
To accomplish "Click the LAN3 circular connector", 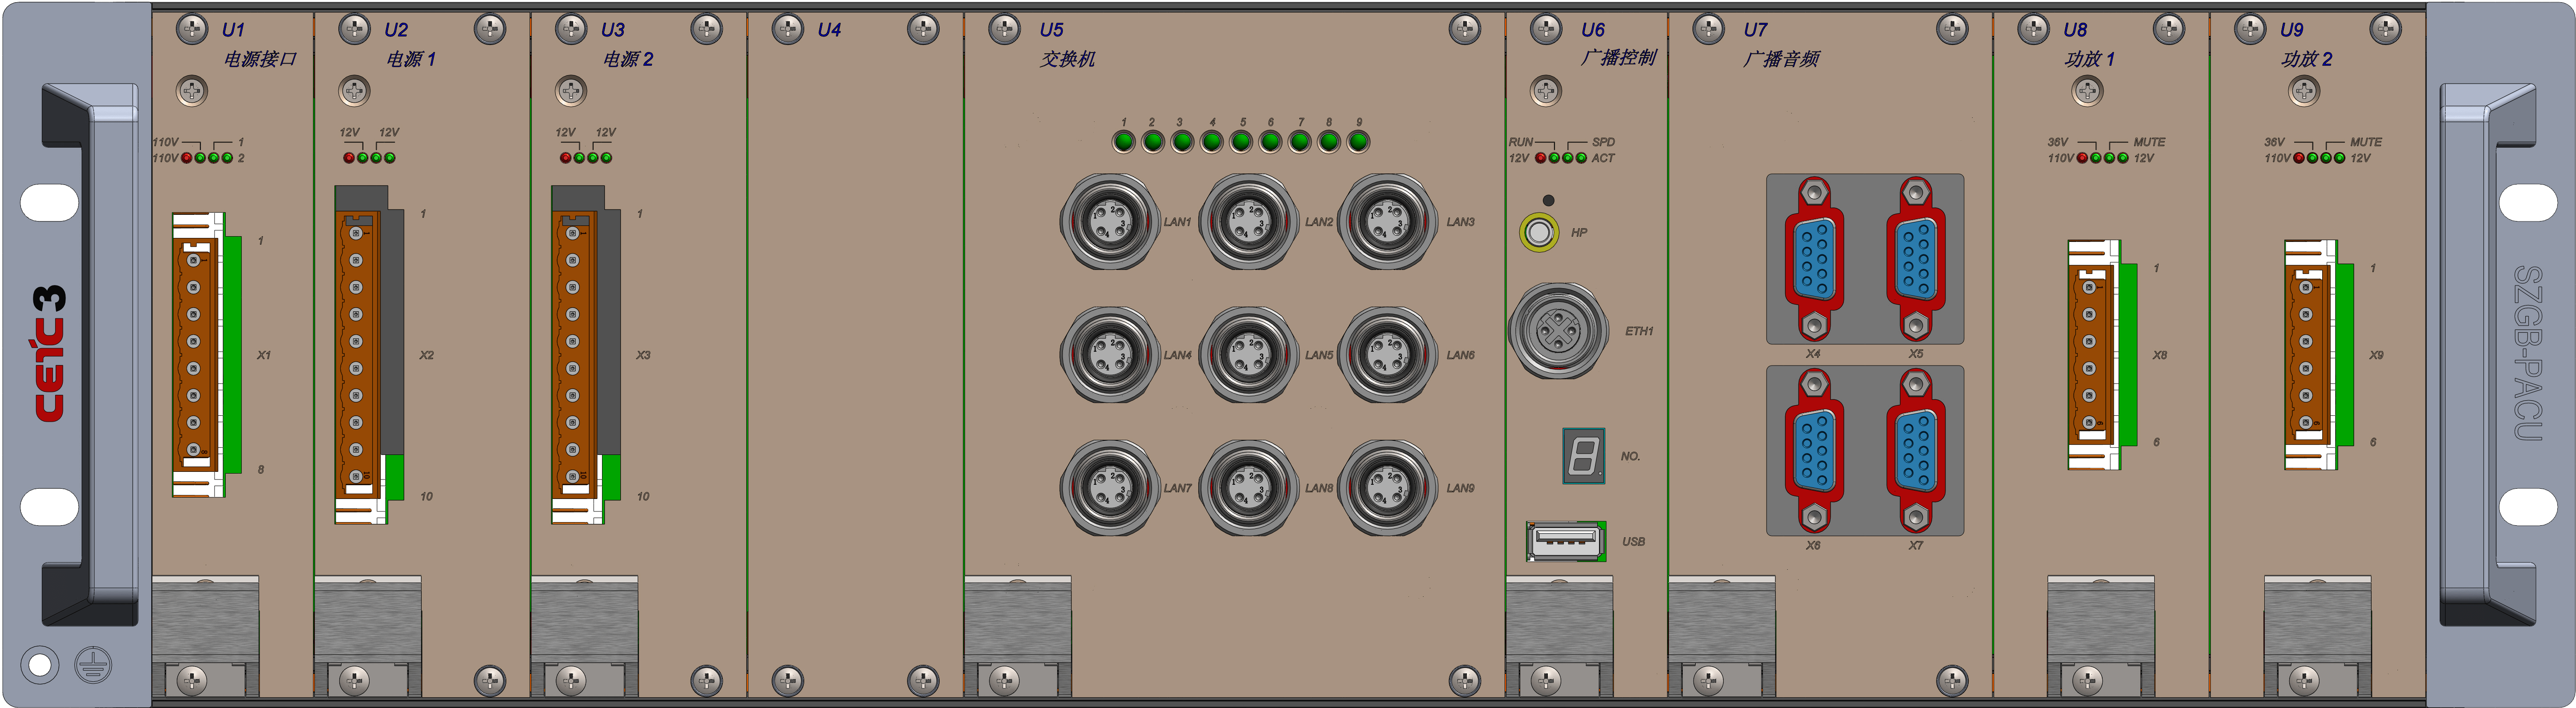I will [x=1387, y=221].
